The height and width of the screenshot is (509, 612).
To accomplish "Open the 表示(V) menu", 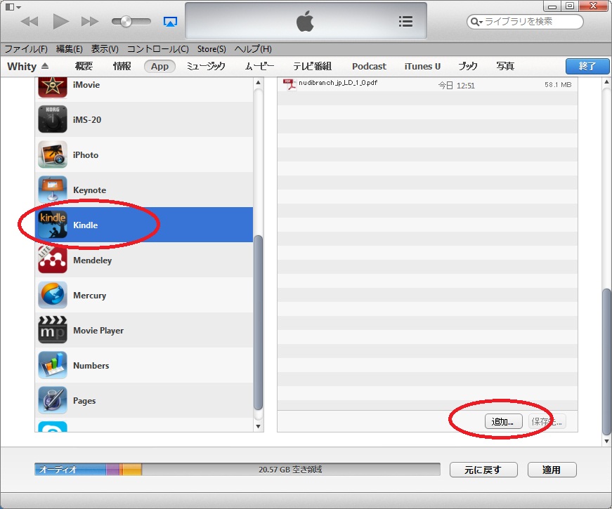I will pos(105,48).
